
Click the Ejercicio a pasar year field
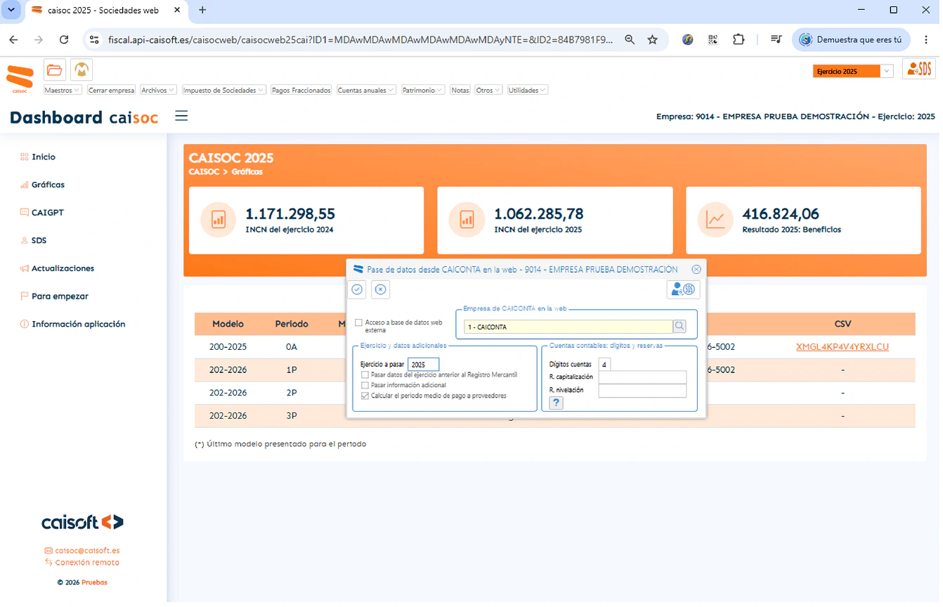click(x=424, y=365)
